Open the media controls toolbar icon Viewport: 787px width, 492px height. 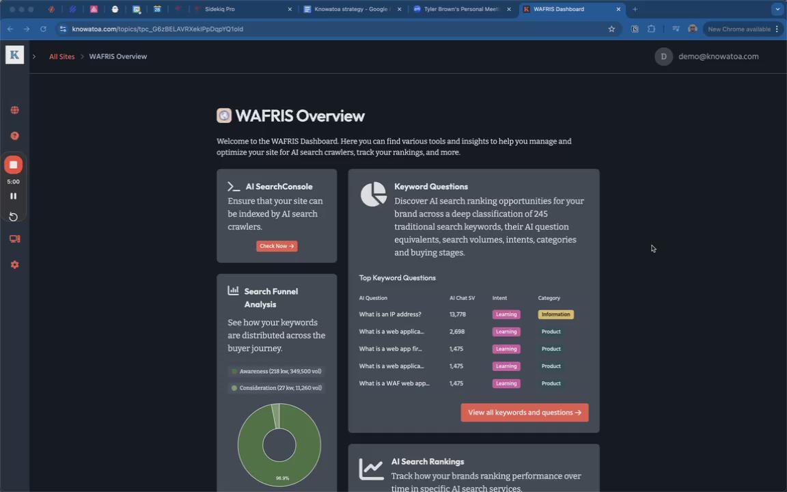click(x=676, y=29)
